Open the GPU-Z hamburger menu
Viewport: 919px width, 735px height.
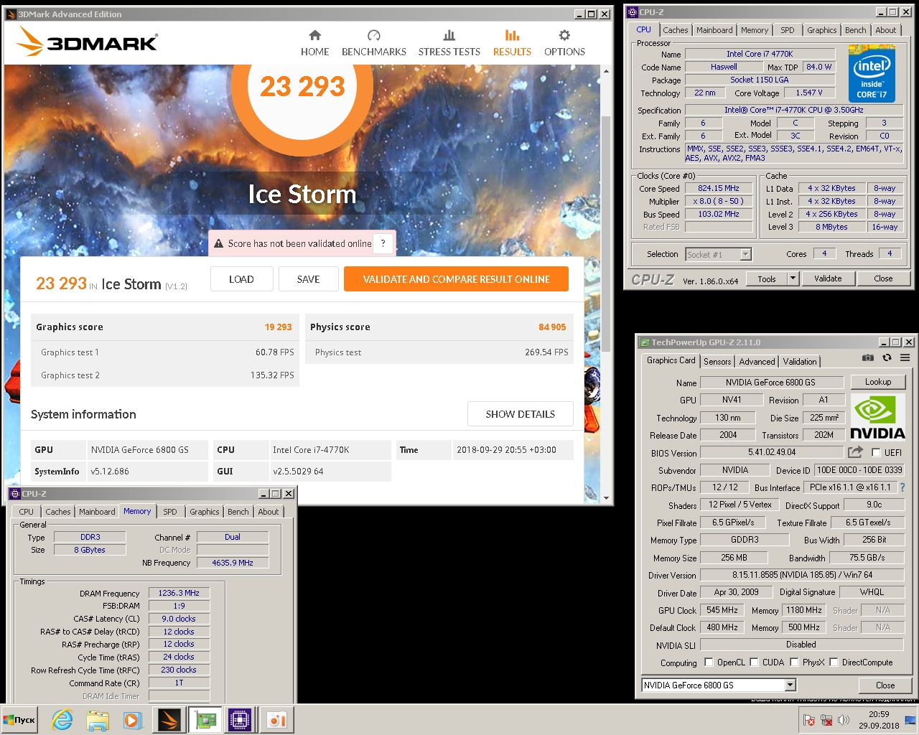point(905,357)
